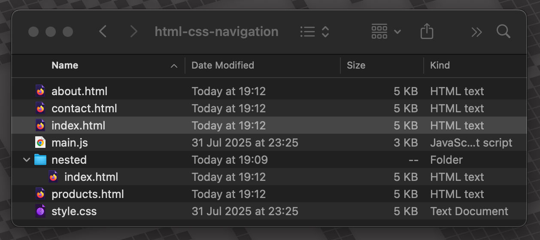This screenshot has height=240, width=540.
Task: Select products.html in the file list
Action: click(88, 194)
